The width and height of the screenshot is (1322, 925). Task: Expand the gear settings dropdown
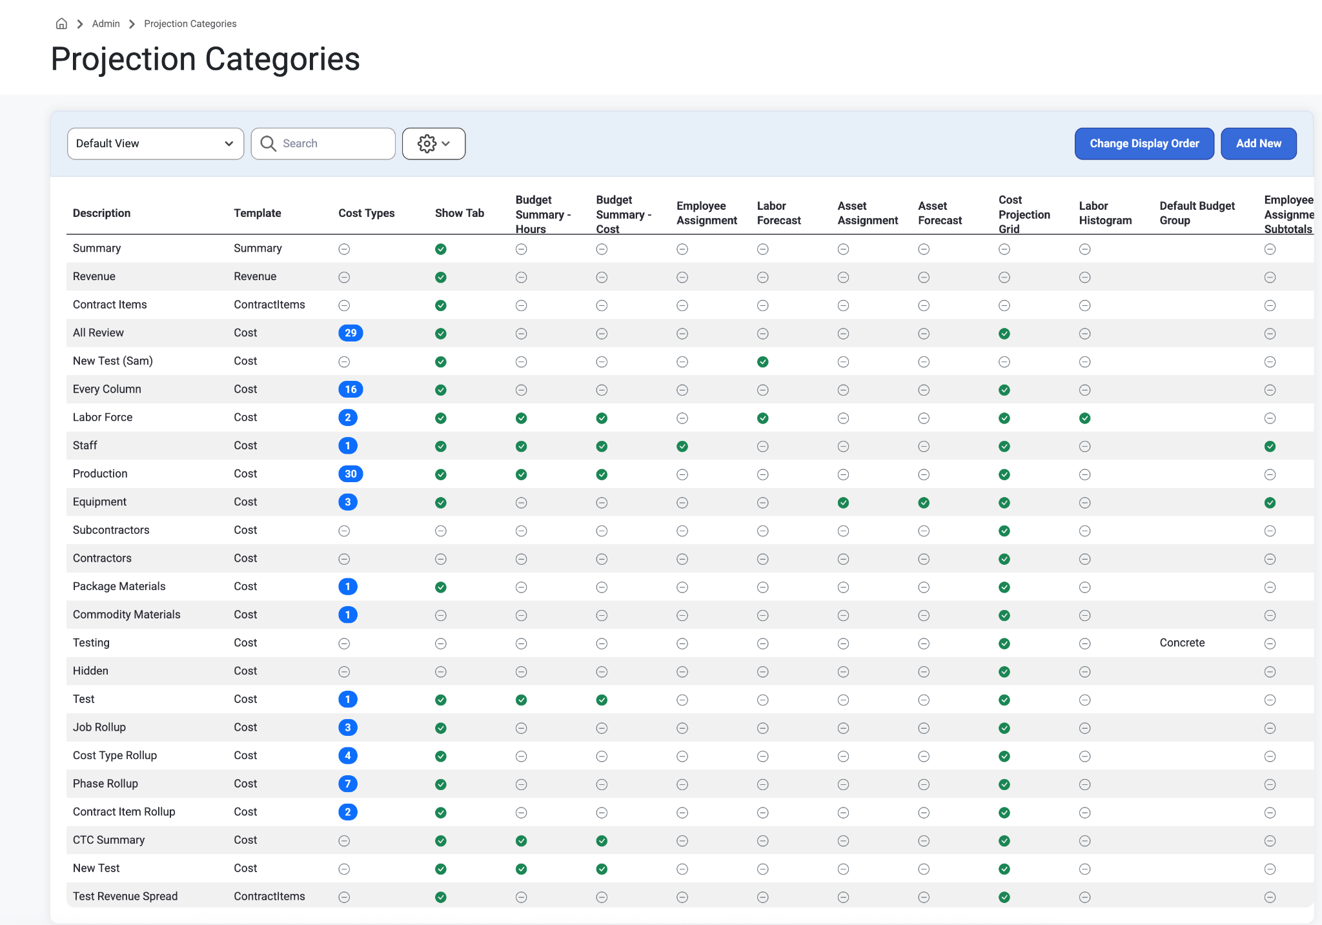(434, 143)
